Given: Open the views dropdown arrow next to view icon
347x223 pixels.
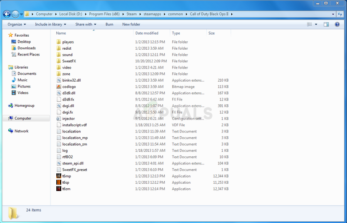Looking at the screenshot, I should pos(316,24).
